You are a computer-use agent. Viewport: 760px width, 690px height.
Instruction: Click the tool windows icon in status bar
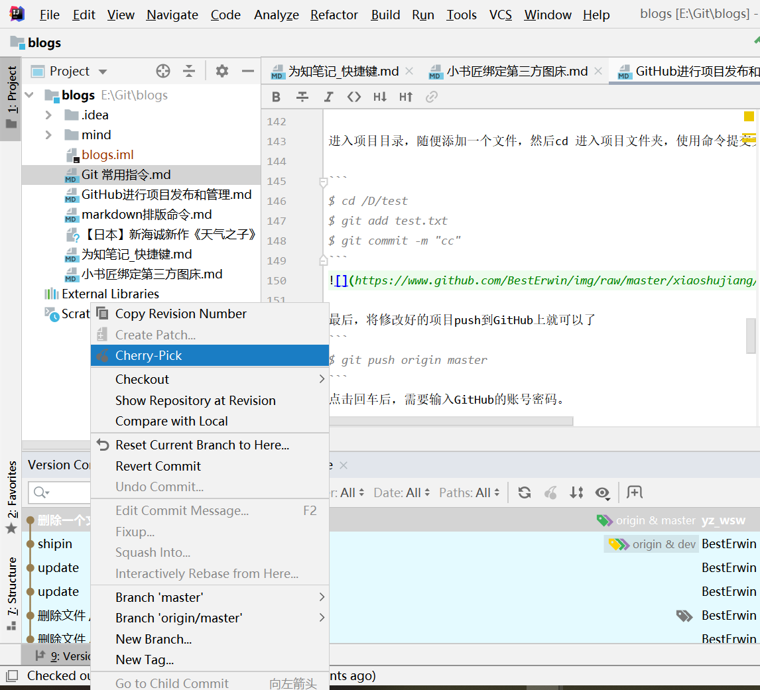tap(12, 675)
